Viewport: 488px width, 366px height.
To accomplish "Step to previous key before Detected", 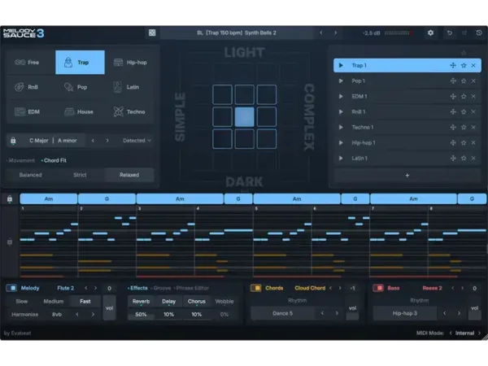I will tap(93, 141).
